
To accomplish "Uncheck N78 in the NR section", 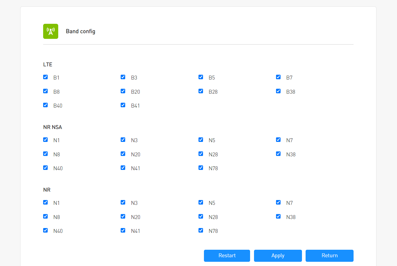I will pos(201,230).
